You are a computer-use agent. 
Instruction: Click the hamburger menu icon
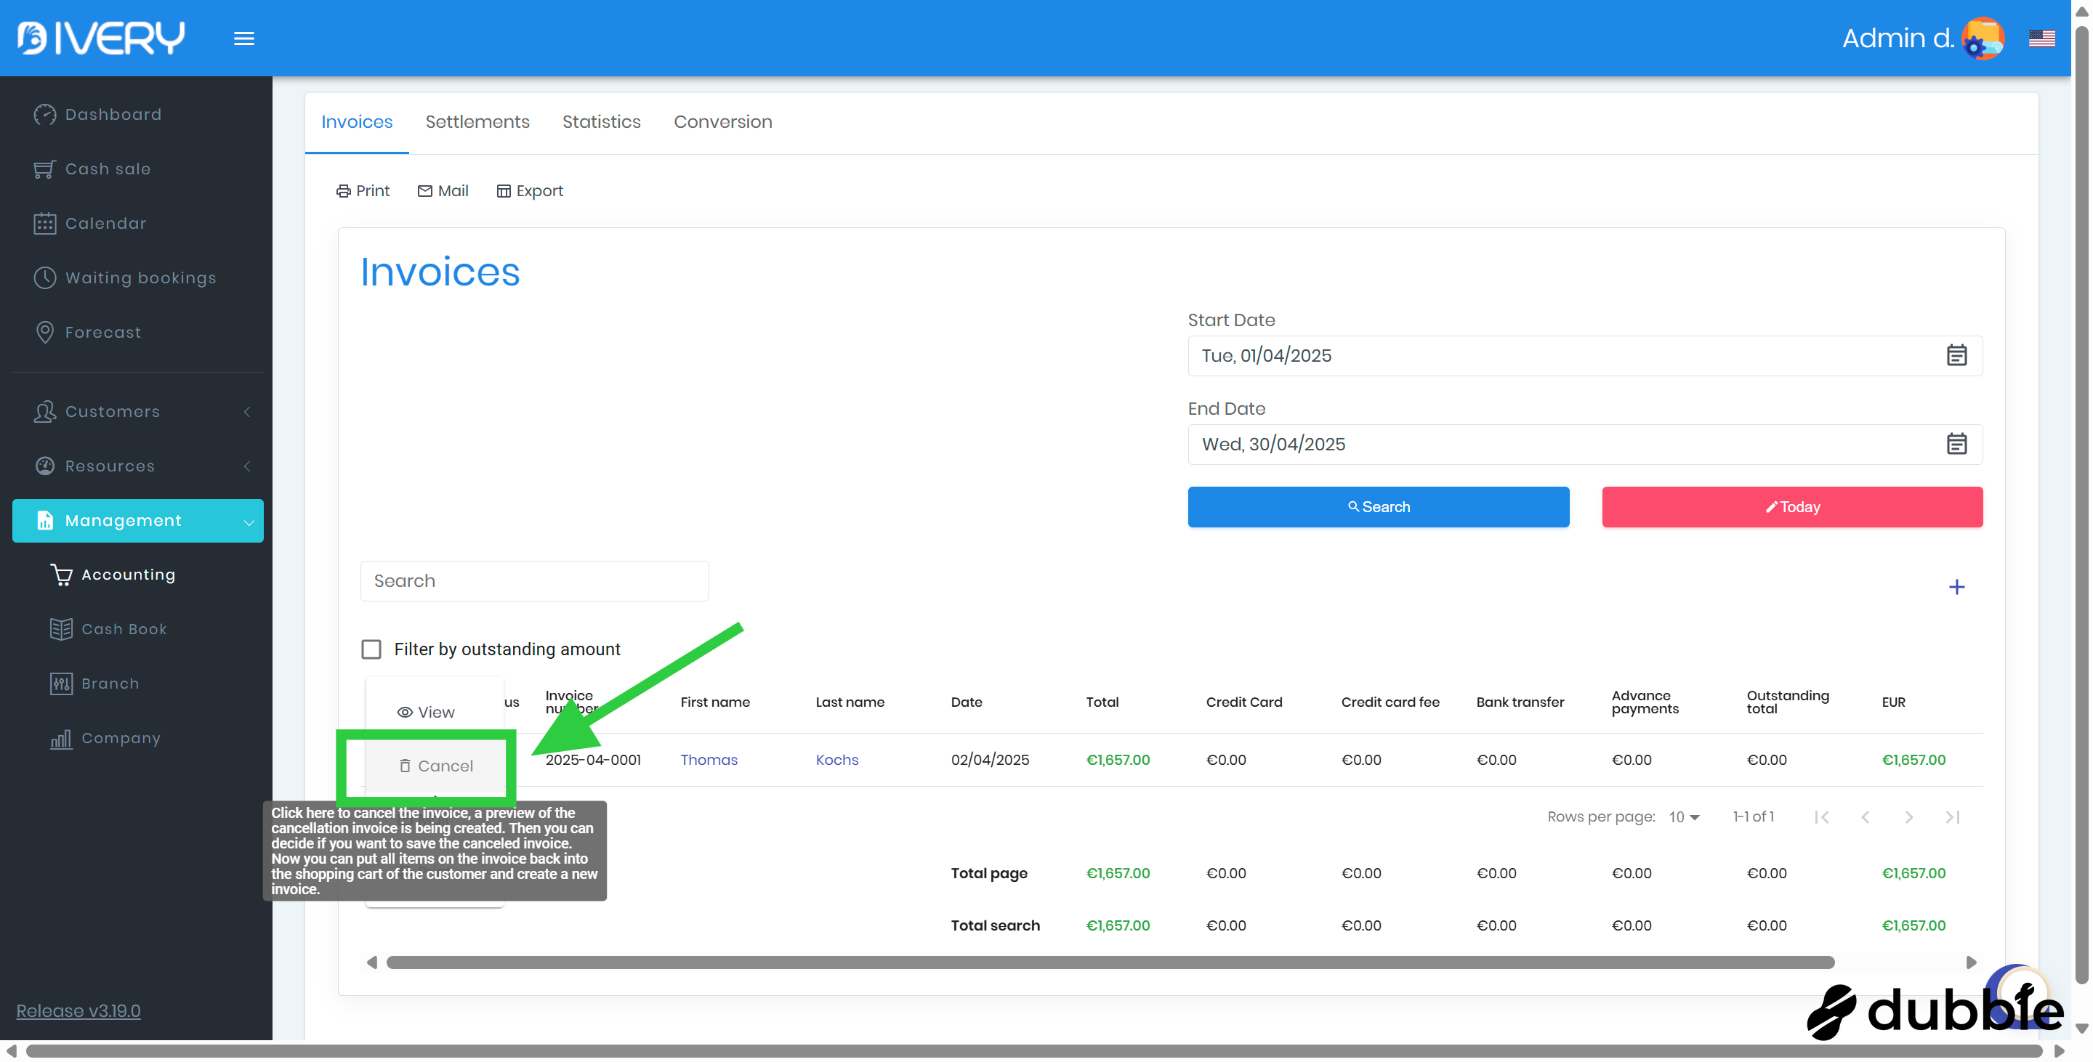pos(243,38)
